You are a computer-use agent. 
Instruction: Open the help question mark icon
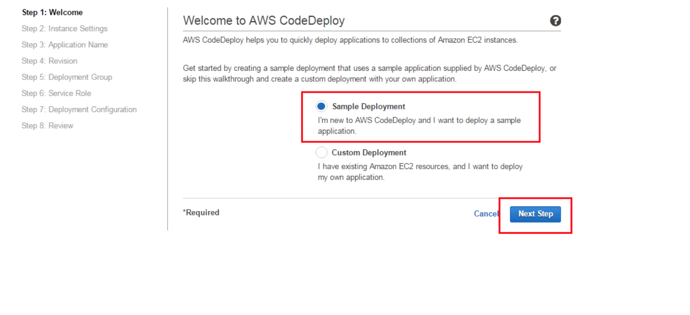[x=555, y=21]
